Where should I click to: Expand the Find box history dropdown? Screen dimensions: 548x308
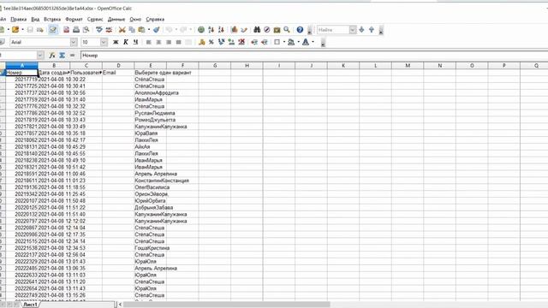353,30
